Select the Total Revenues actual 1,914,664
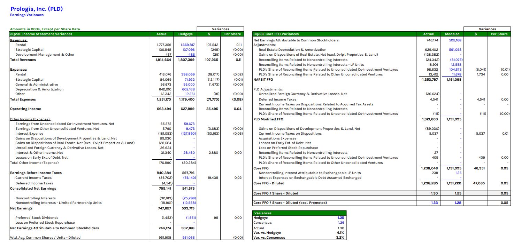This screenshot has width=521, height=247. coord(163,60)
